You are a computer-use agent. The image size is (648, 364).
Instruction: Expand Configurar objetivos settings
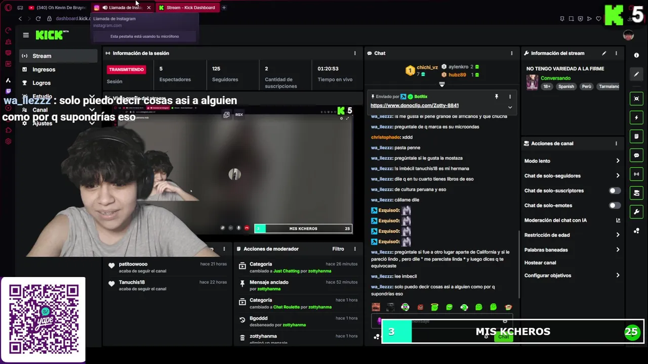[618, 276]
